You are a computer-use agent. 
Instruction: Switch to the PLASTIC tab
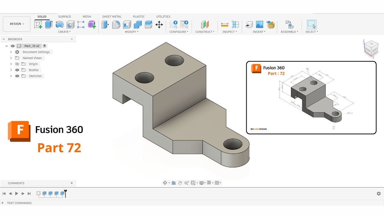tap(139, 17)
